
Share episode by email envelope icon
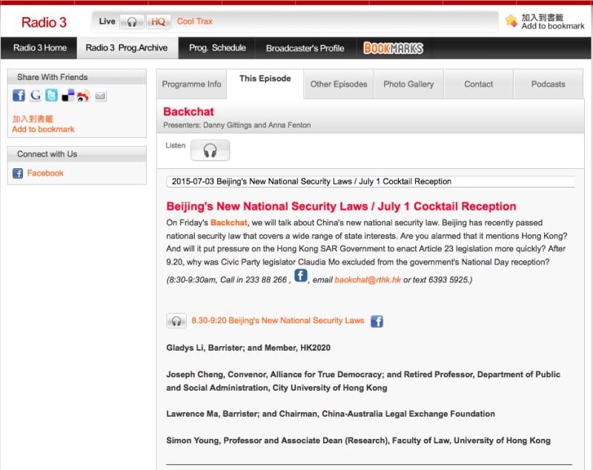point(100,96)
